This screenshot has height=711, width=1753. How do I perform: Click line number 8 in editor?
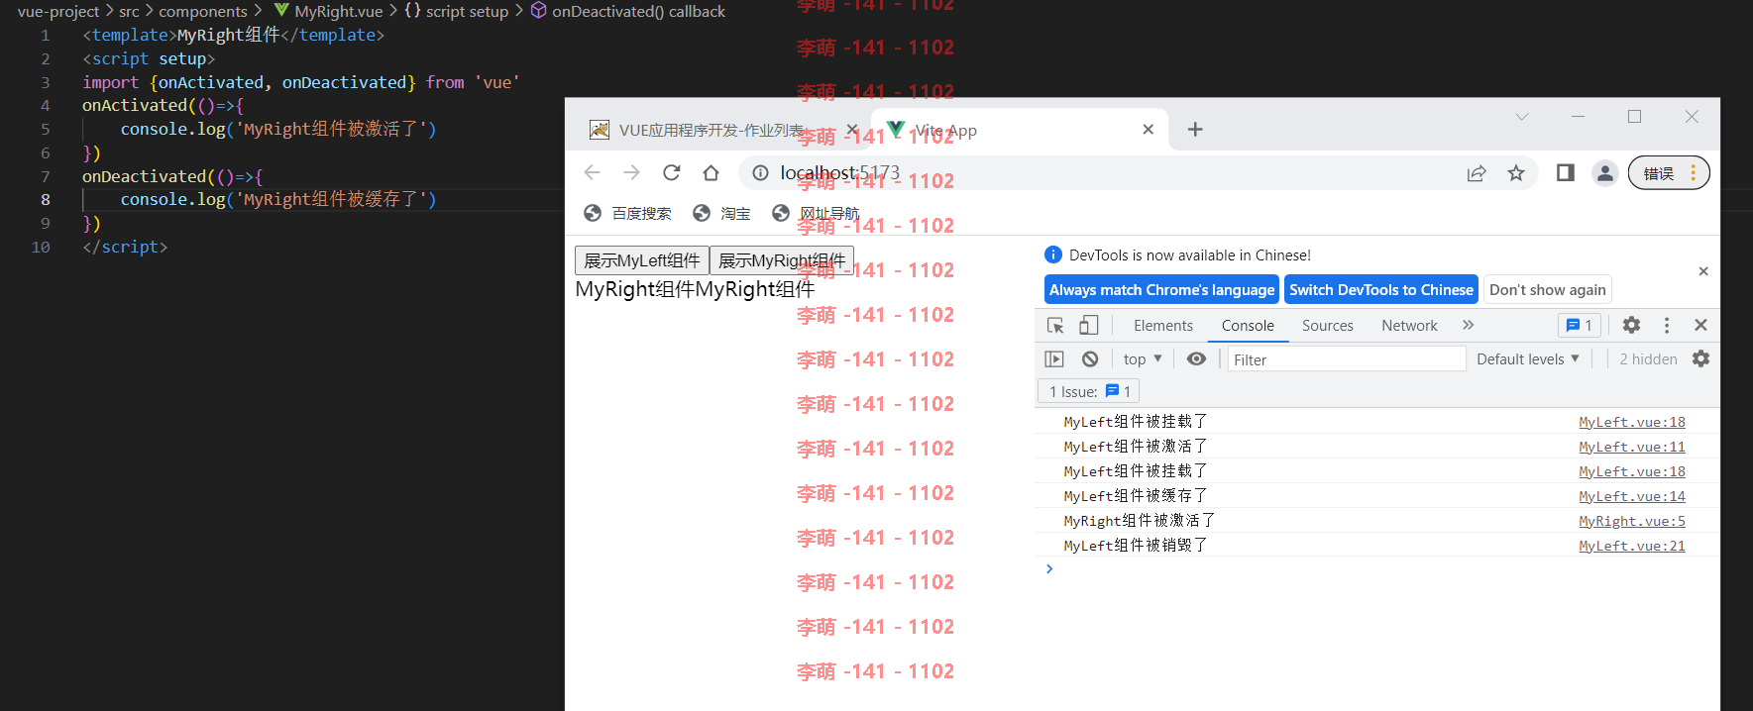pos(45,199)
